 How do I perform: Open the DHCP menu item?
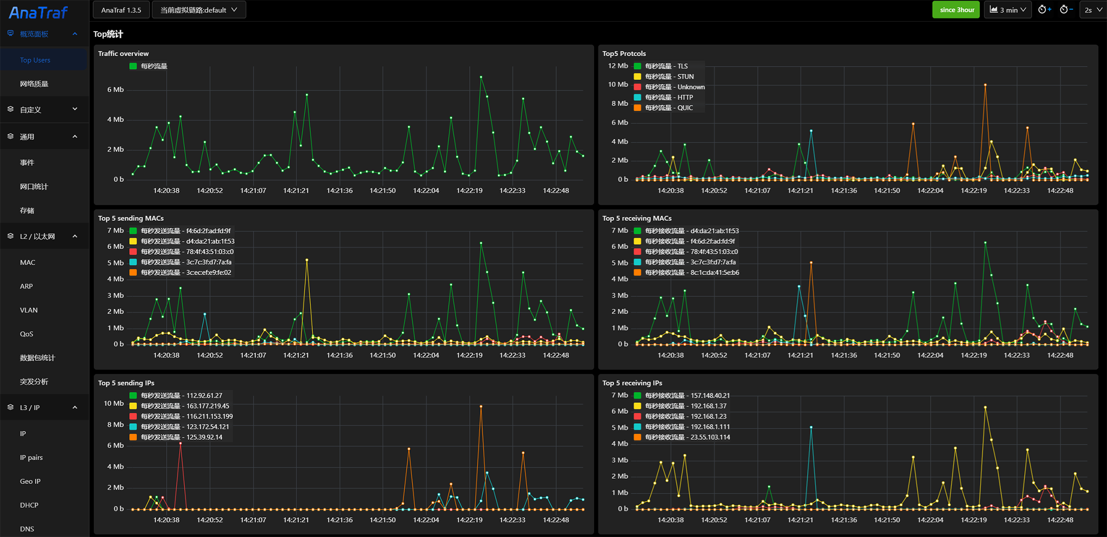(x=44, y=505)
